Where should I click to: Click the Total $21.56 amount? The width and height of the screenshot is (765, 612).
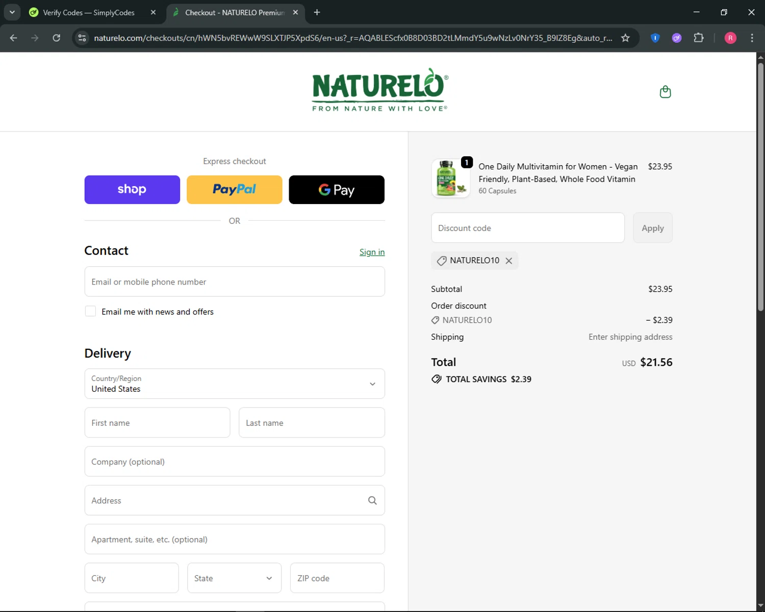656,362
